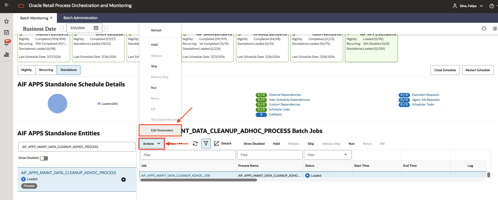Go to previous business date
Screen dimensions: 498x200
63,28
